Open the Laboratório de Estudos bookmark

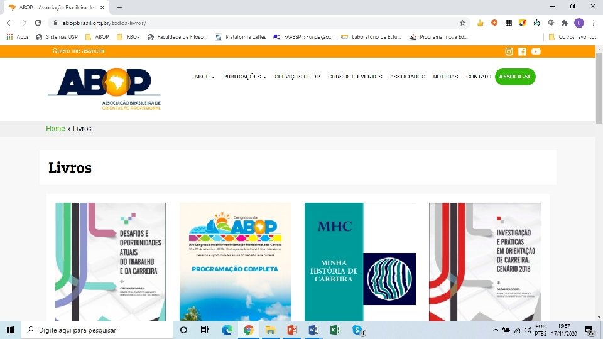(x=371, y=37)
